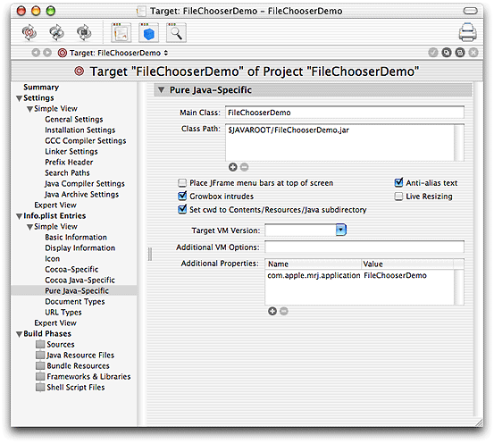The width and height of the screenshot is (494, 444).
Task: Enable the Live Resizing checkbox
Action: (398, 197)
